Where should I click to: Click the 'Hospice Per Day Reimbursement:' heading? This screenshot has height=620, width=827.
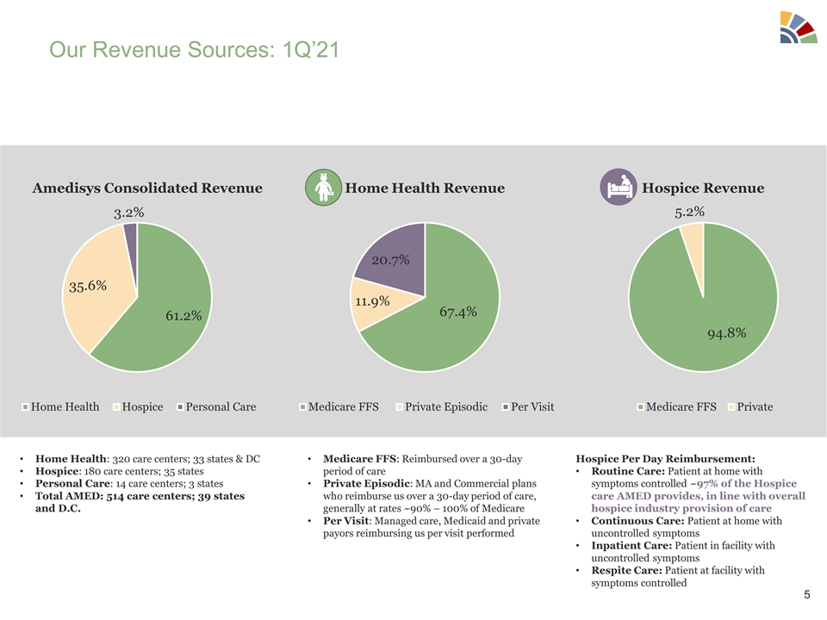pos(666,459)
